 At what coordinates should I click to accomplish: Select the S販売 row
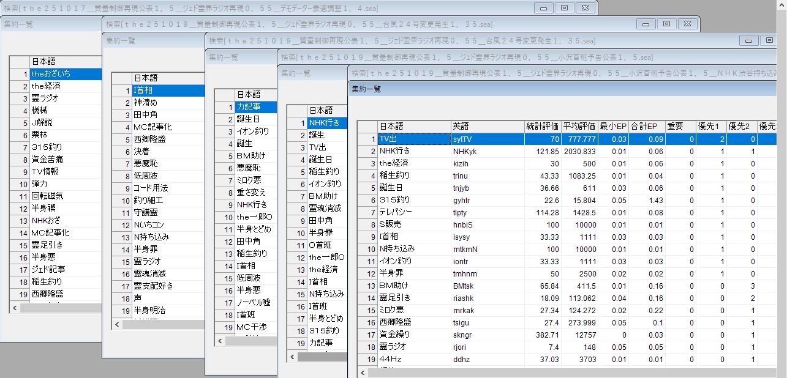tap(413, 224)
